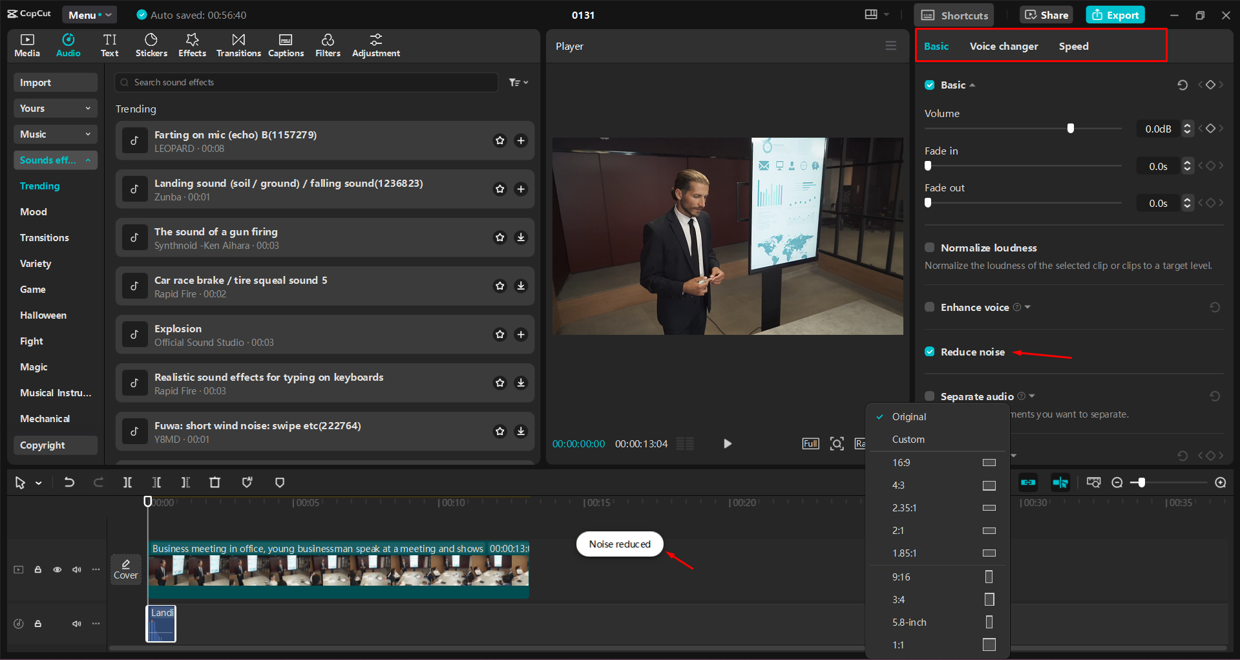Click the Export button
The width and height of the screenshot is (1240, 660).
tap(1115, 15)
